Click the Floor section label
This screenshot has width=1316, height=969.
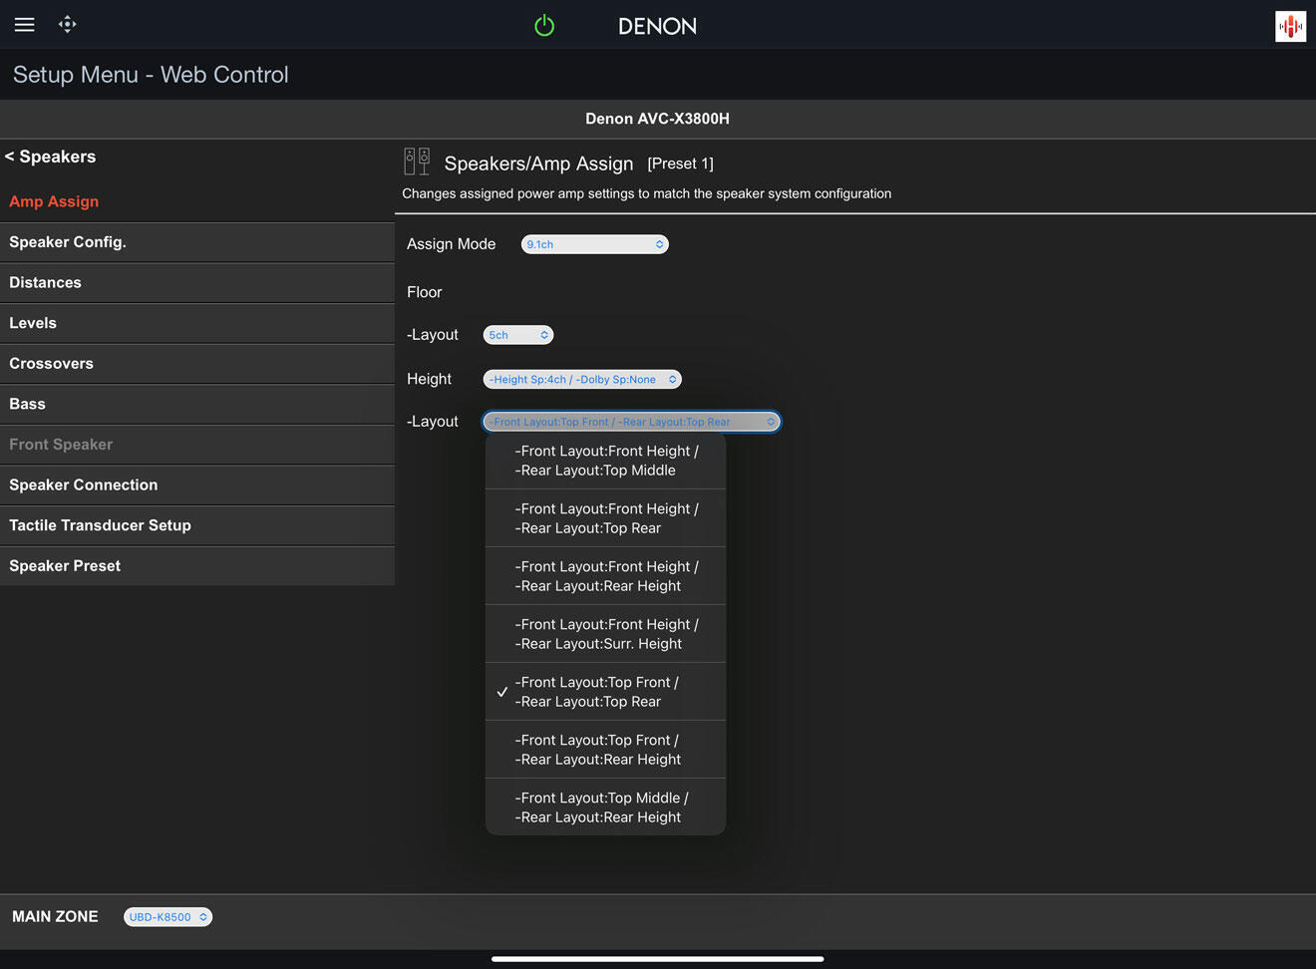[x=424, y=292]
